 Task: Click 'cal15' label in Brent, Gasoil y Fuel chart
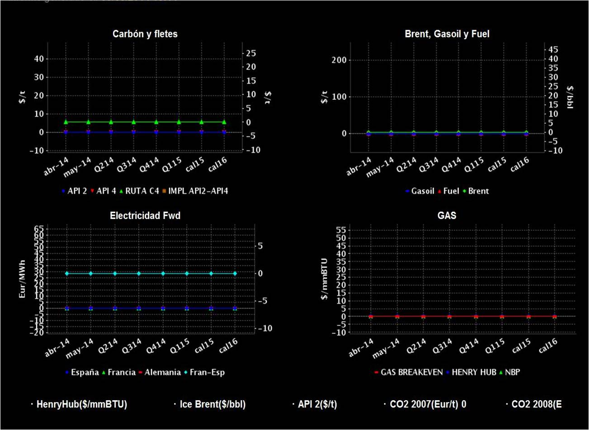(497, 165)
